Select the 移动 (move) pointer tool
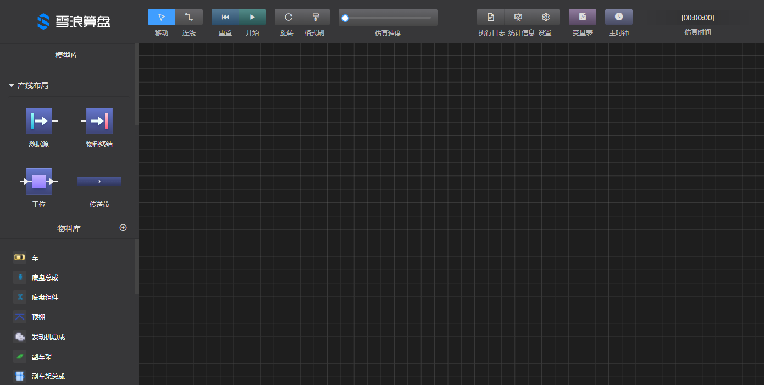Image resolution: width=764 pixels, height=385 pixels. (162, 17)
